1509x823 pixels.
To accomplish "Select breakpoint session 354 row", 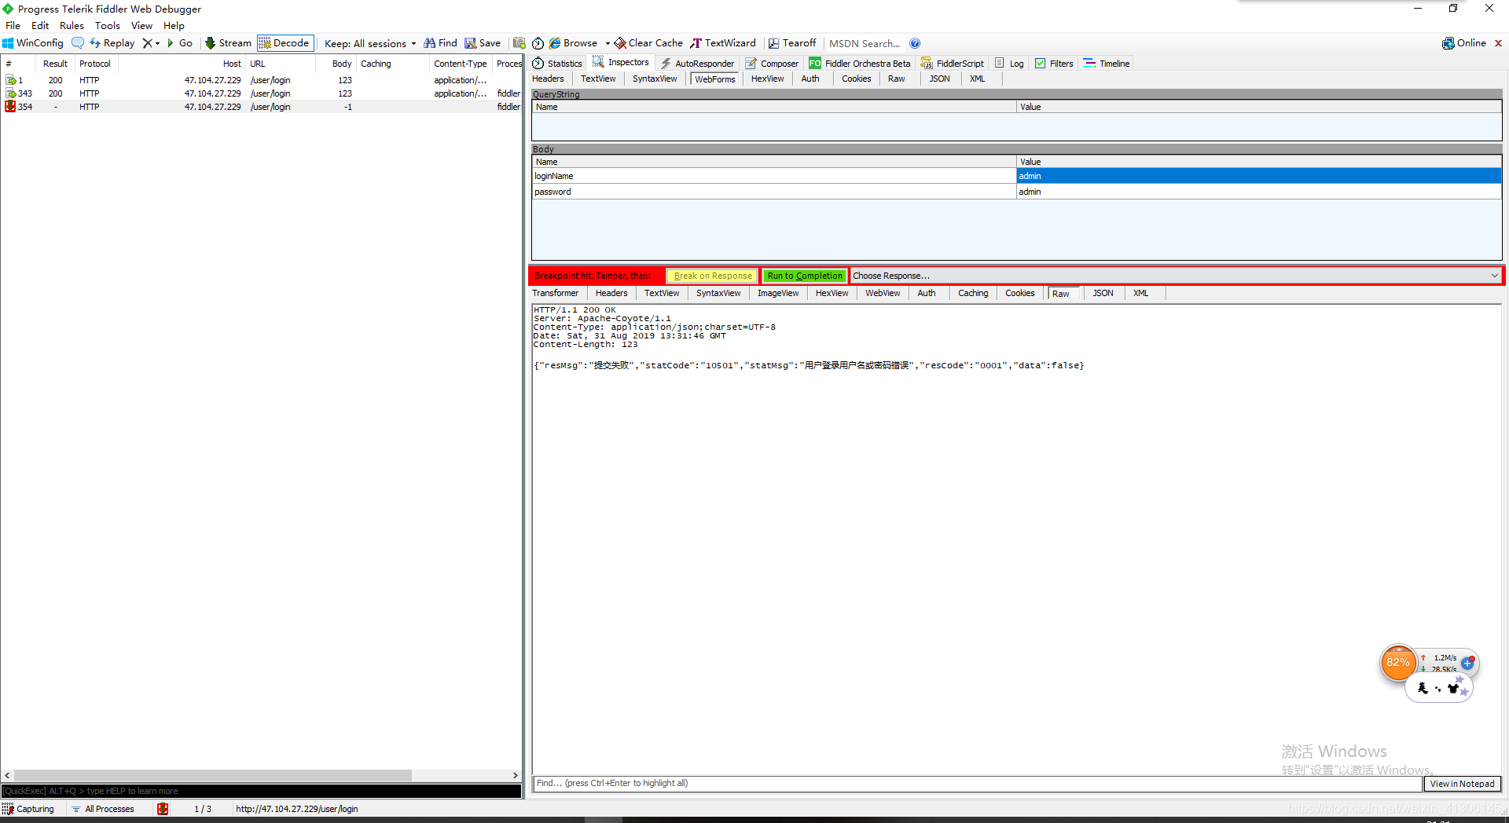I will [x=261, y=107].
